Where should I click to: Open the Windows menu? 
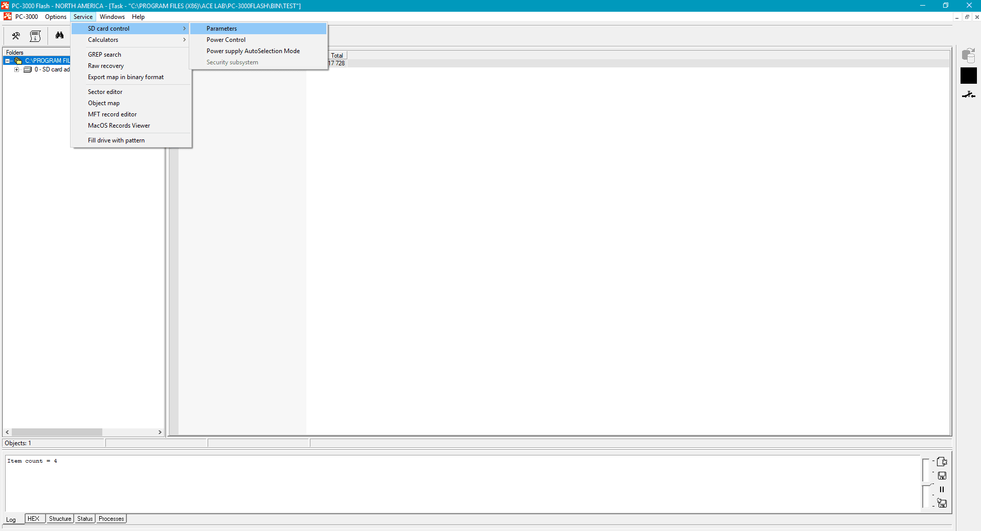[112, 17]
